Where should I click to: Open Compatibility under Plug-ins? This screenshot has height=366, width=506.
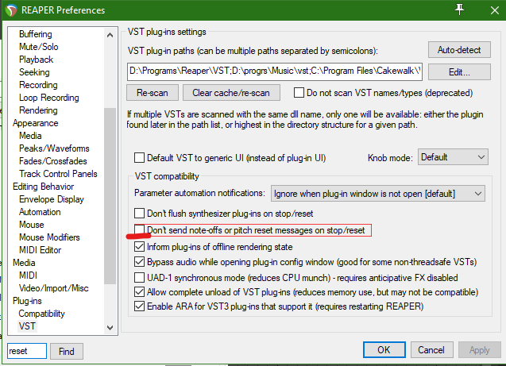(41, 314)
